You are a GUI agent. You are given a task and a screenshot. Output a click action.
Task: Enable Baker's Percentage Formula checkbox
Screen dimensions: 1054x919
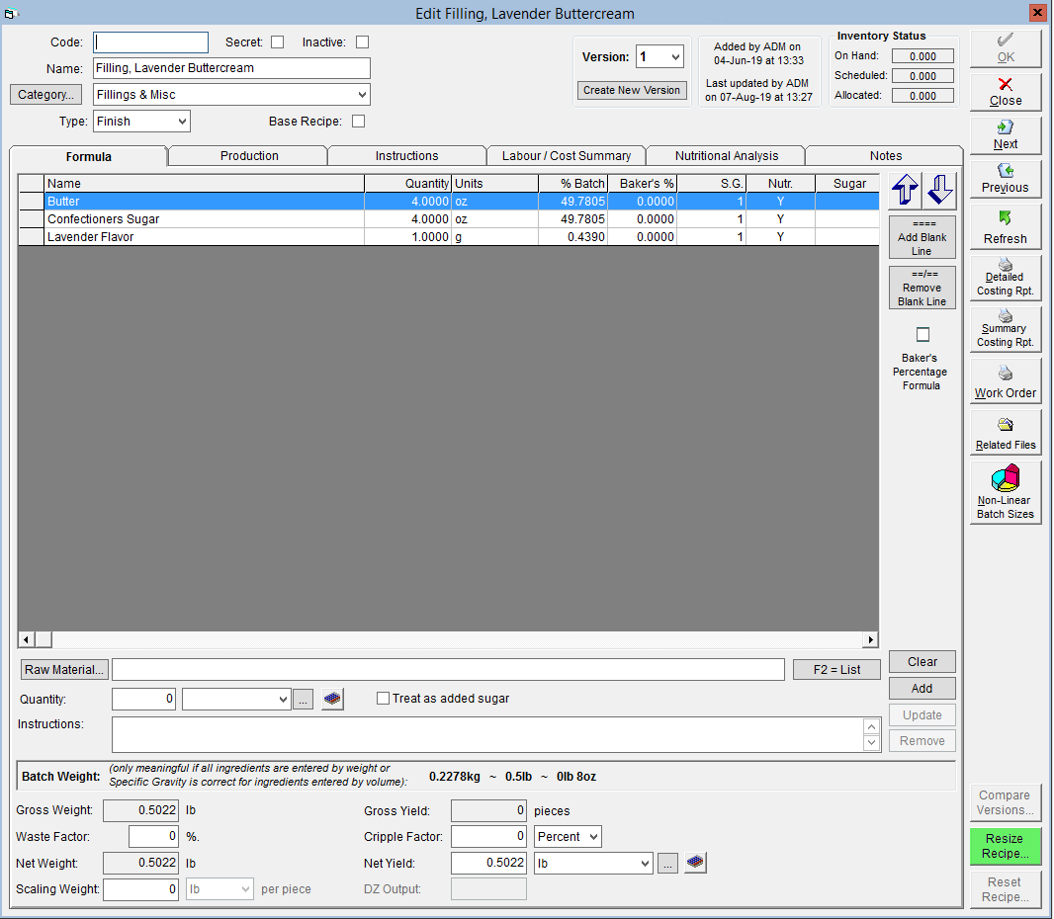pos(922,335)
